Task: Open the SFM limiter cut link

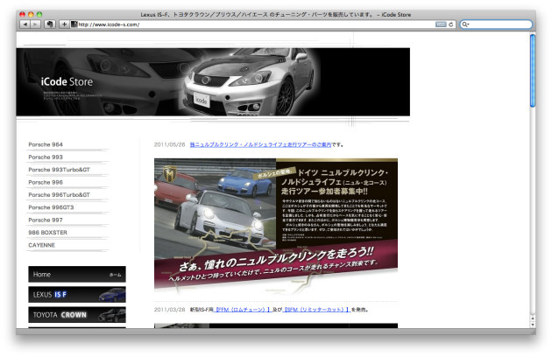Action: point(316,310)
